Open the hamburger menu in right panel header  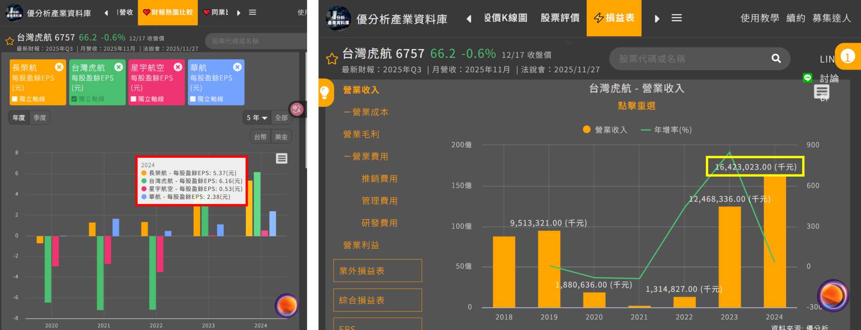[676, 18]
